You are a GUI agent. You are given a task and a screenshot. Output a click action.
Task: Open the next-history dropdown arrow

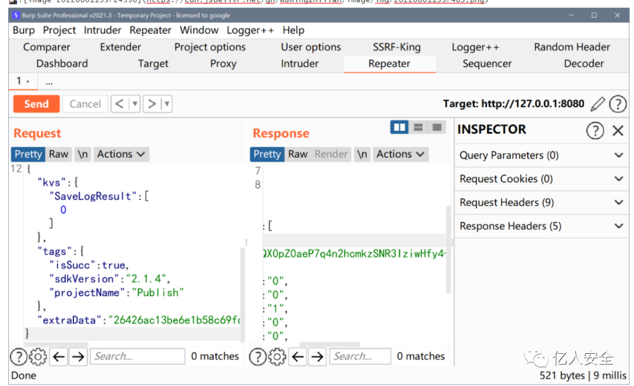tap(167, 104)
